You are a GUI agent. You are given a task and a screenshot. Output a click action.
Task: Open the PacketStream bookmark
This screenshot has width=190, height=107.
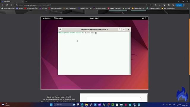(138, 8)
